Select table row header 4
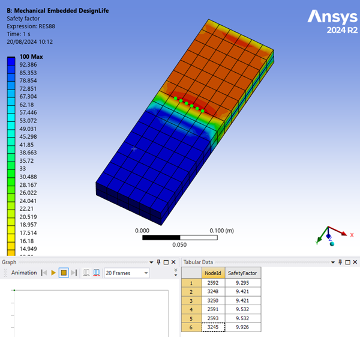 (191, 309)
